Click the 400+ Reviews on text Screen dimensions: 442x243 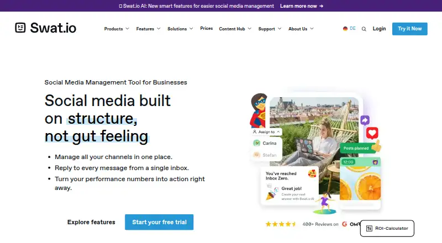(x=320, y=224)
